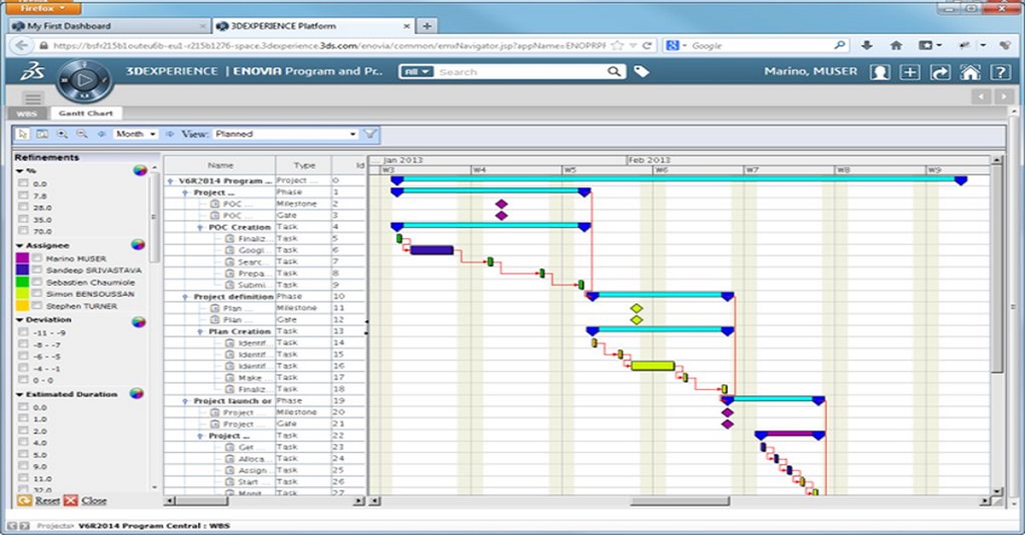The height and width of the screenshot is (535, 1025).
Task: Open the user profile icon
Action: [880, 72]
